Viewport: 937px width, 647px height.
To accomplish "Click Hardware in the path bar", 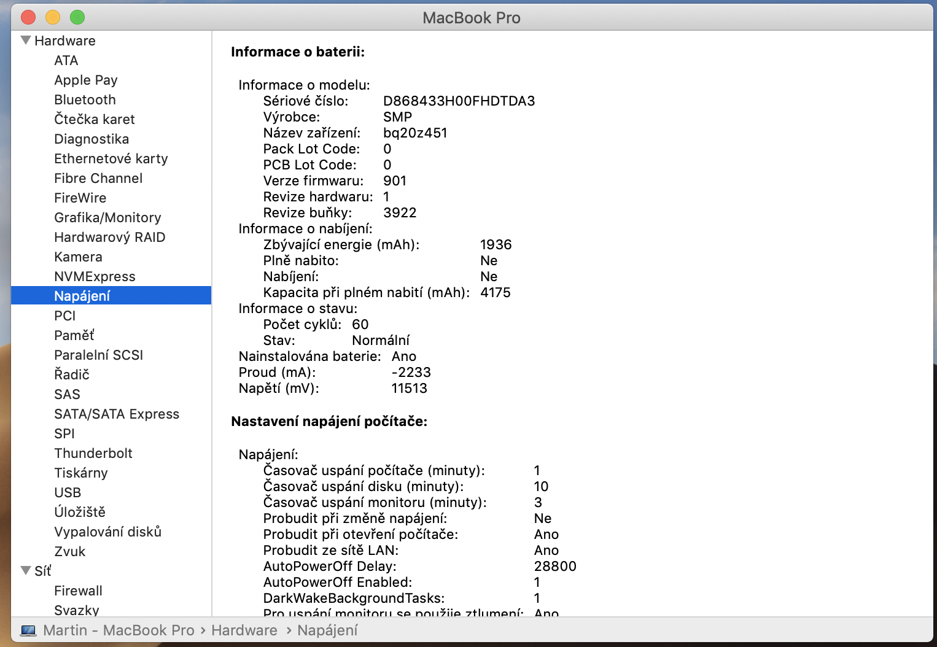I will point(244,630).
